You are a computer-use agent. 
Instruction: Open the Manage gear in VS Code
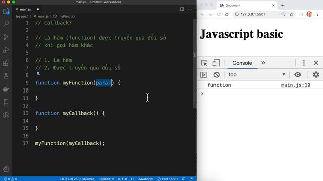tap(6, 169)
